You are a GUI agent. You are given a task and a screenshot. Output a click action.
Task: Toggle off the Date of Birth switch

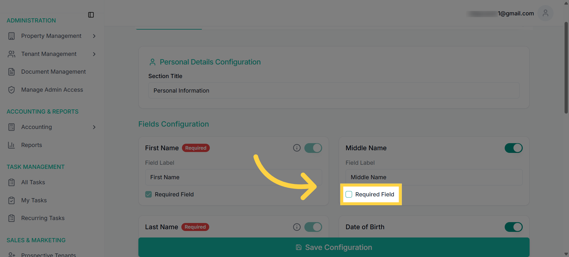(x=514, y=227)
